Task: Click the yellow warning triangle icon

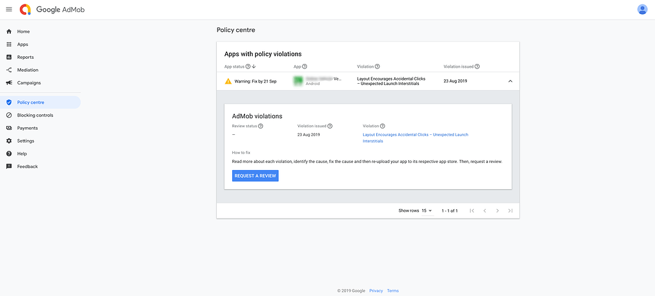Action: point(228,81)
